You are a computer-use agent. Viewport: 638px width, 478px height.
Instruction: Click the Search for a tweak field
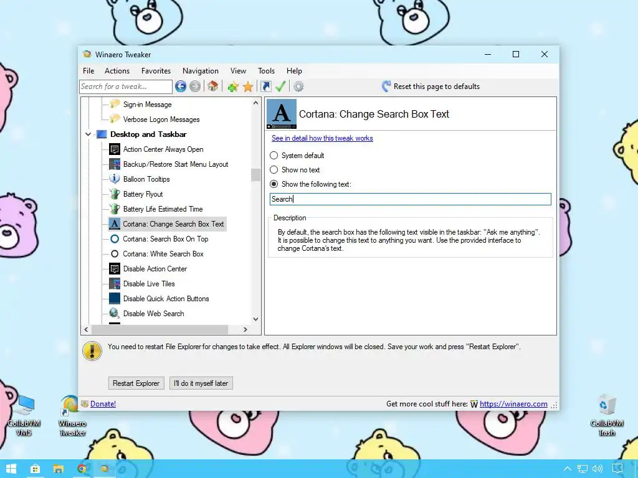(x=126, y=86)
